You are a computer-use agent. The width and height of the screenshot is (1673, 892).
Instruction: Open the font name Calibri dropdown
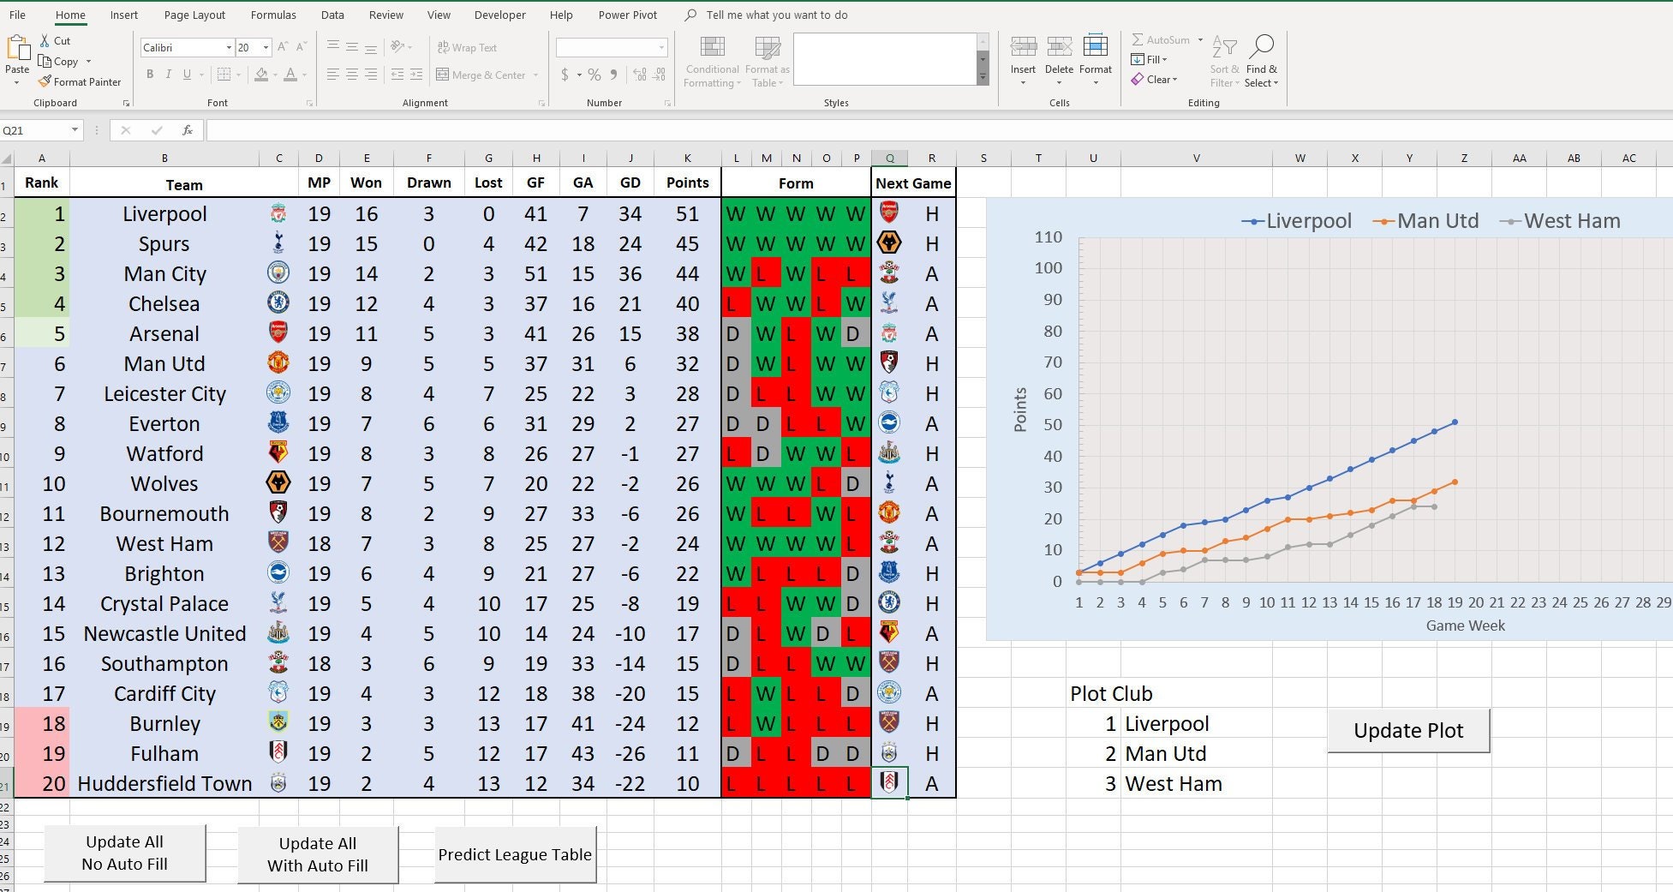point(229,48)
